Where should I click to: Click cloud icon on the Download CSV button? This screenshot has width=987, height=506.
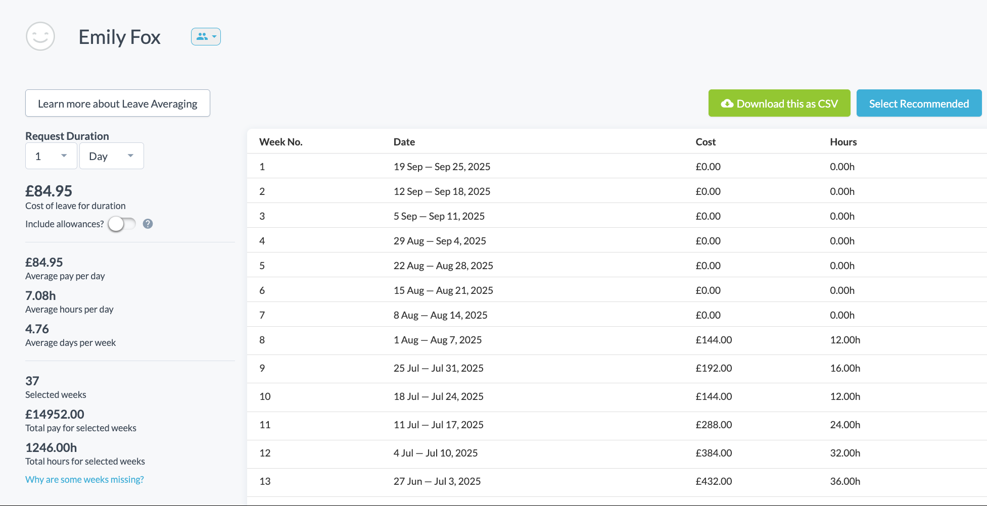pyautogui.click(x=727, y=104)
